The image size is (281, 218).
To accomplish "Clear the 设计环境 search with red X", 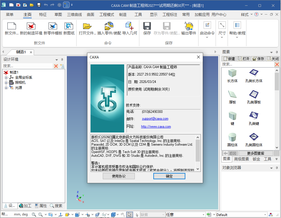I will point(56,66).
